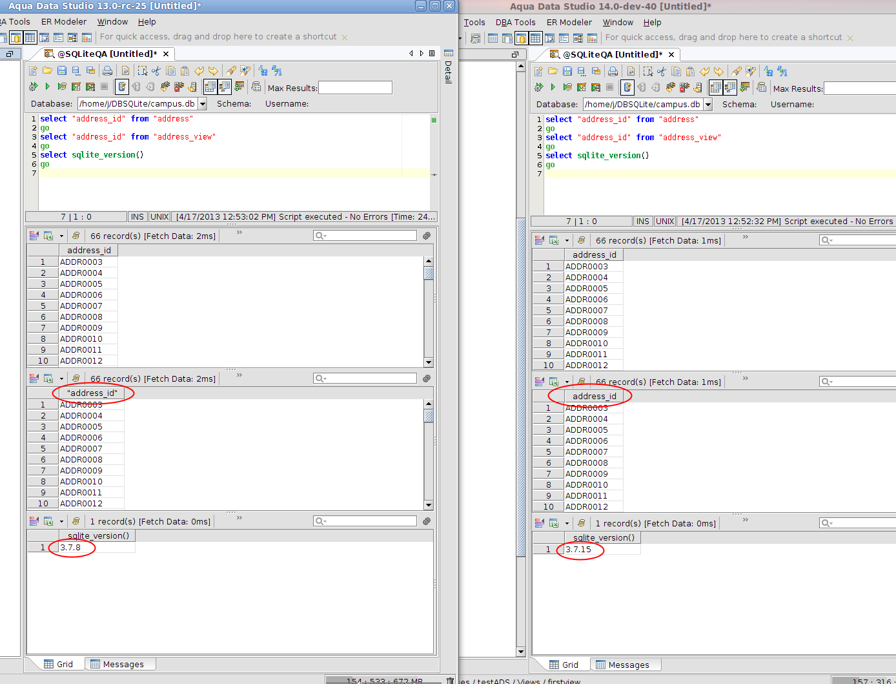Click the Max Results field in left window
The width and height of the screenshot is (896, 684).
pos(355,87)
